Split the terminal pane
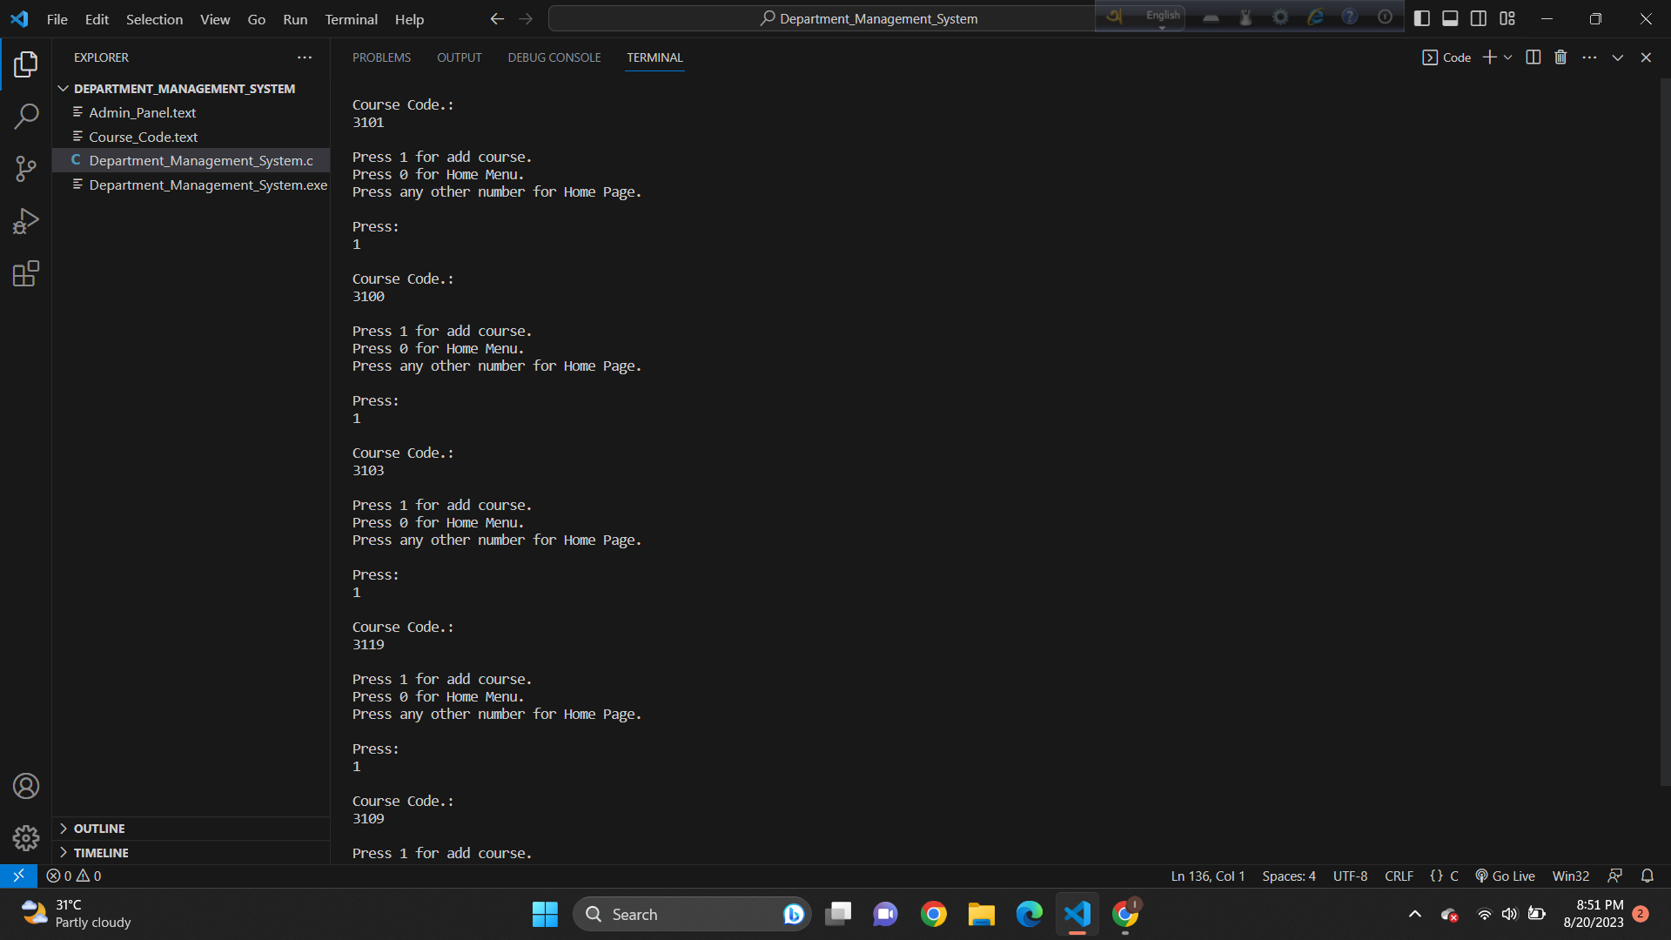The height and width of the screenshot is (940, 1671). click(1533, 57)
